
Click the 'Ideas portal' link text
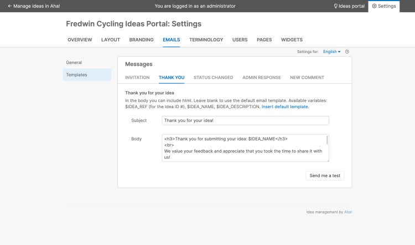(351, 6)
